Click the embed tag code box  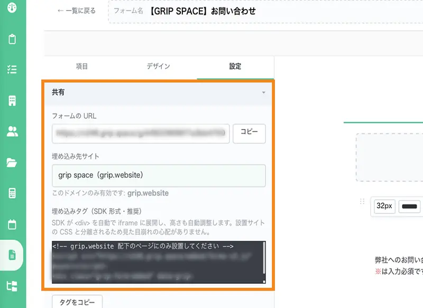(159, 262)
